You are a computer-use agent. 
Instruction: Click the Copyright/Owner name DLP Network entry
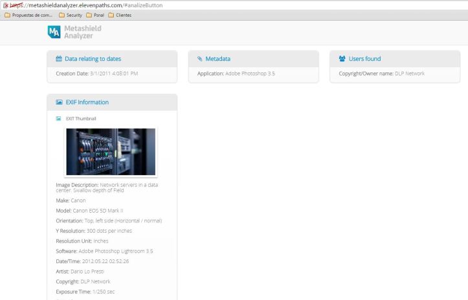(x=381, y=74)
